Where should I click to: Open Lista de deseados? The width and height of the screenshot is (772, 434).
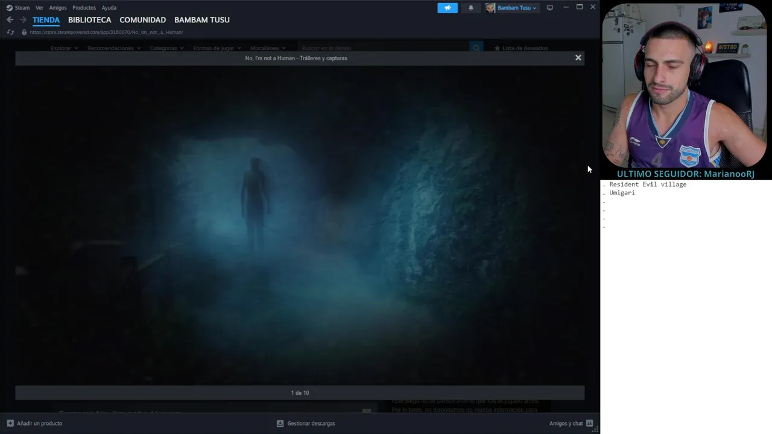click(x=521, y=48)
